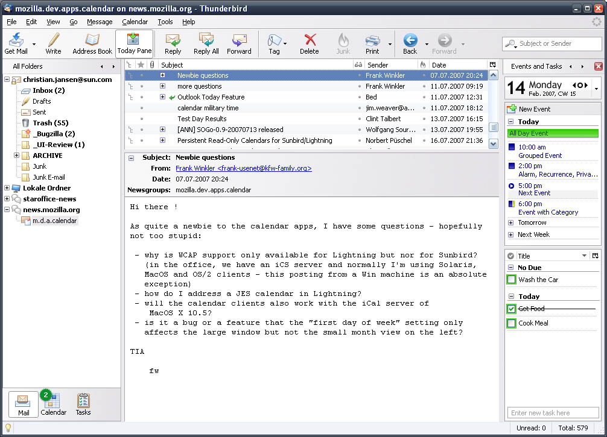The height and width of the screenshot is (437, 607).
Task: Sort by starred column header
Action: (141, 65)
